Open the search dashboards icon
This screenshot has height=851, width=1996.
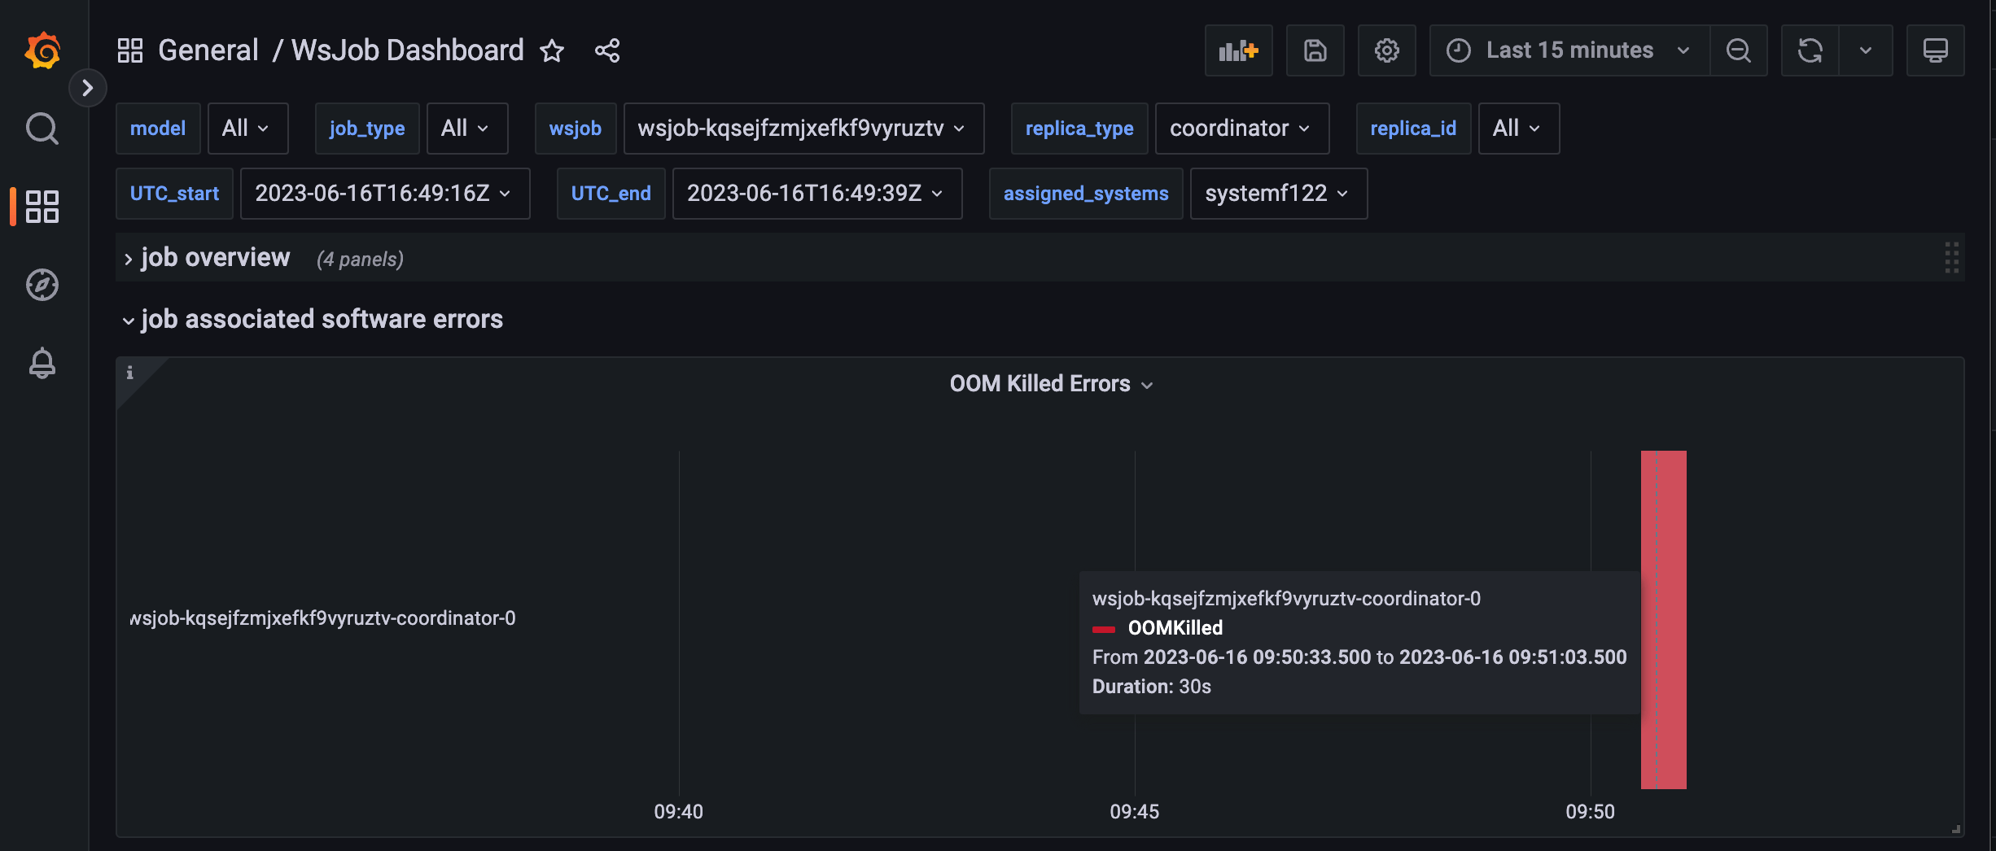tap(42, 129)
